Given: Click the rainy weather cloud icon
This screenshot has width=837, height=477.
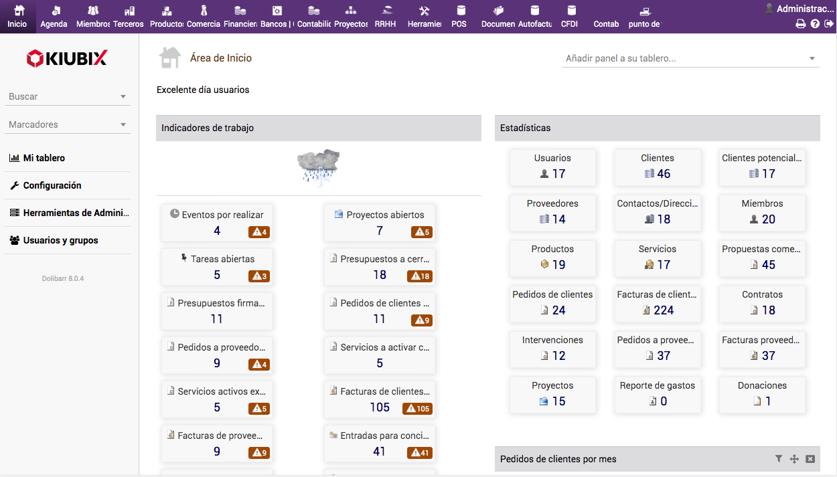Looking at the screenshot, I should coord(319,167).
